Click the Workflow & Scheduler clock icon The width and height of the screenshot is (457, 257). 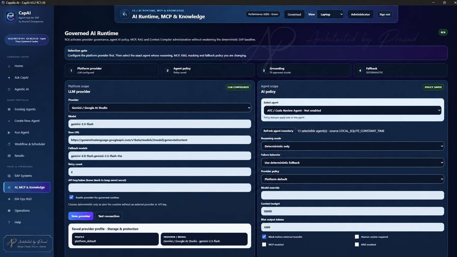point(9,144)
